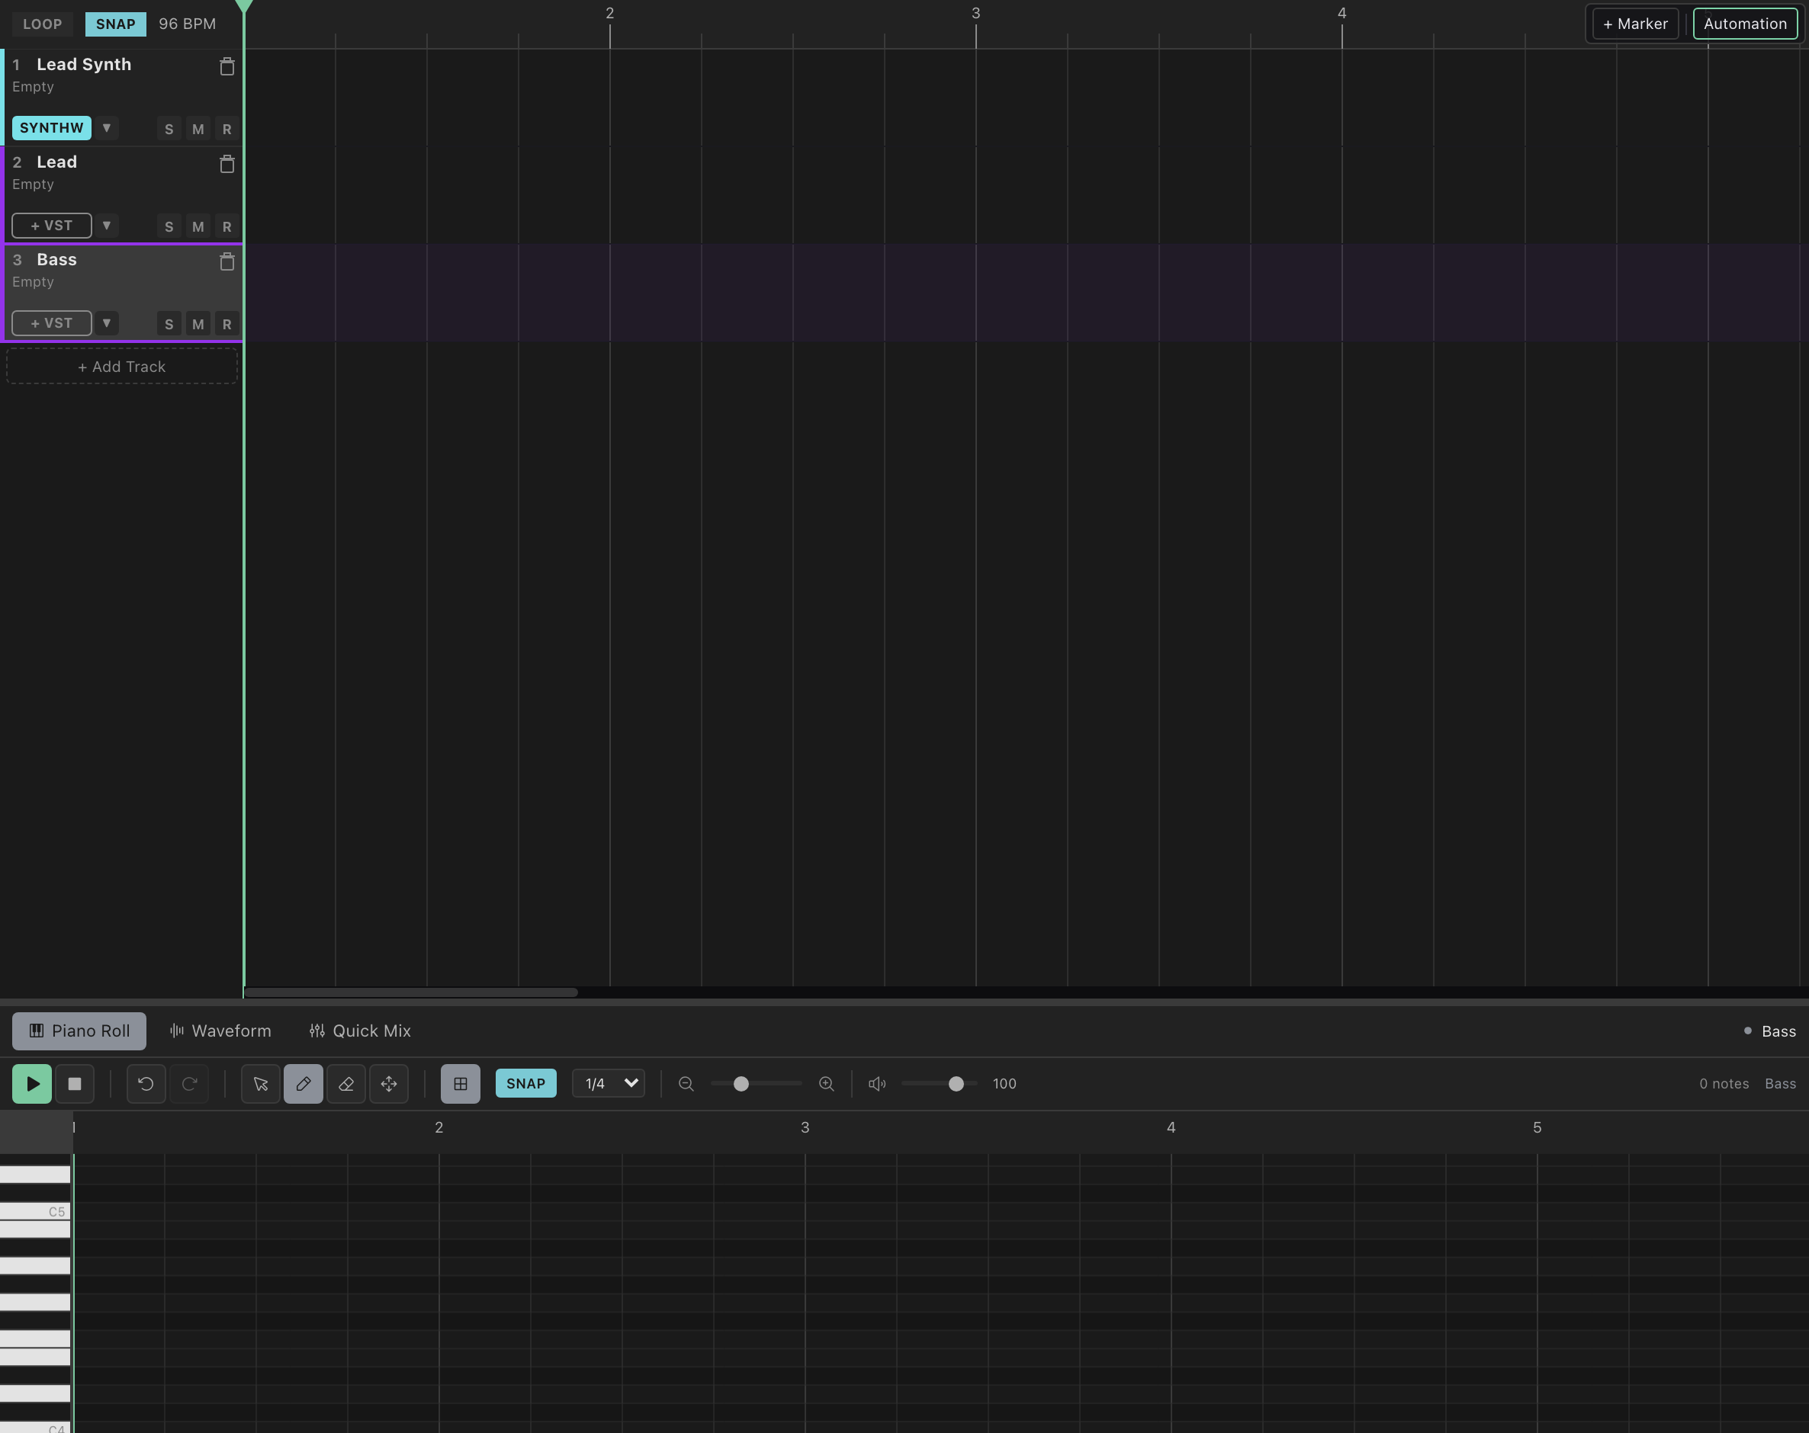The image size is (1809, 1433).
Task: Toggle LOOP mode in arrangement header
Action: (43, 24)
